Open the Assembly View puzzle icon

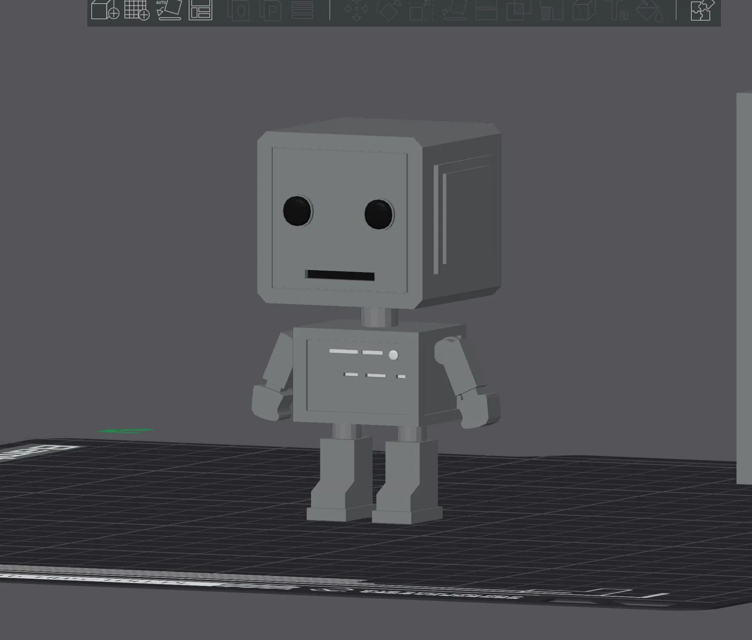[x=702, y=10]
